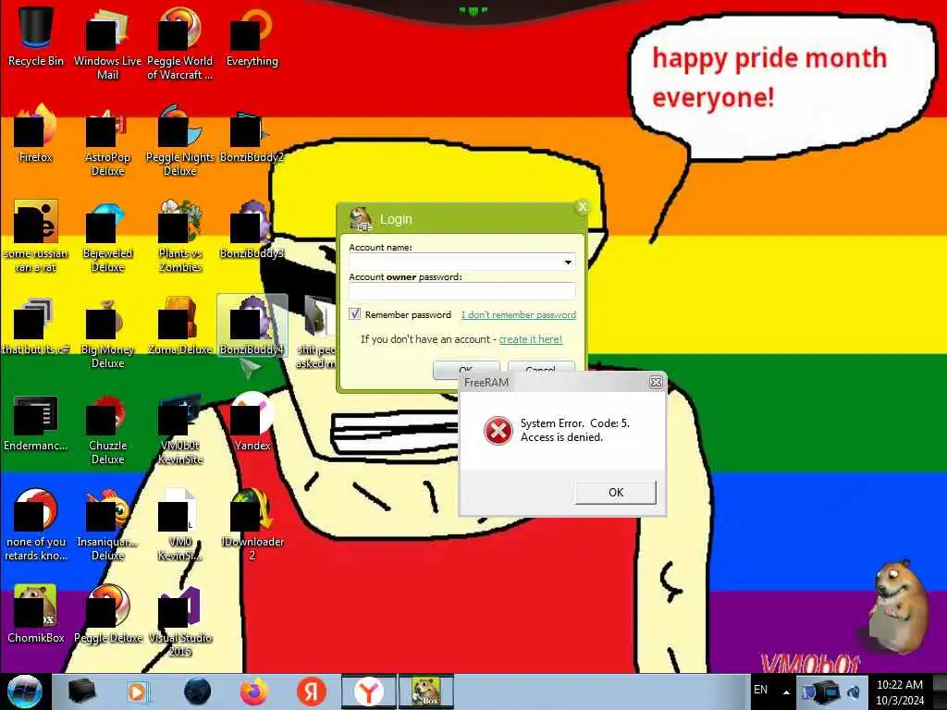Screen dimensions: 947x710
Task: Launch ChomikBox from the desktop
Action: click(36, 615)
